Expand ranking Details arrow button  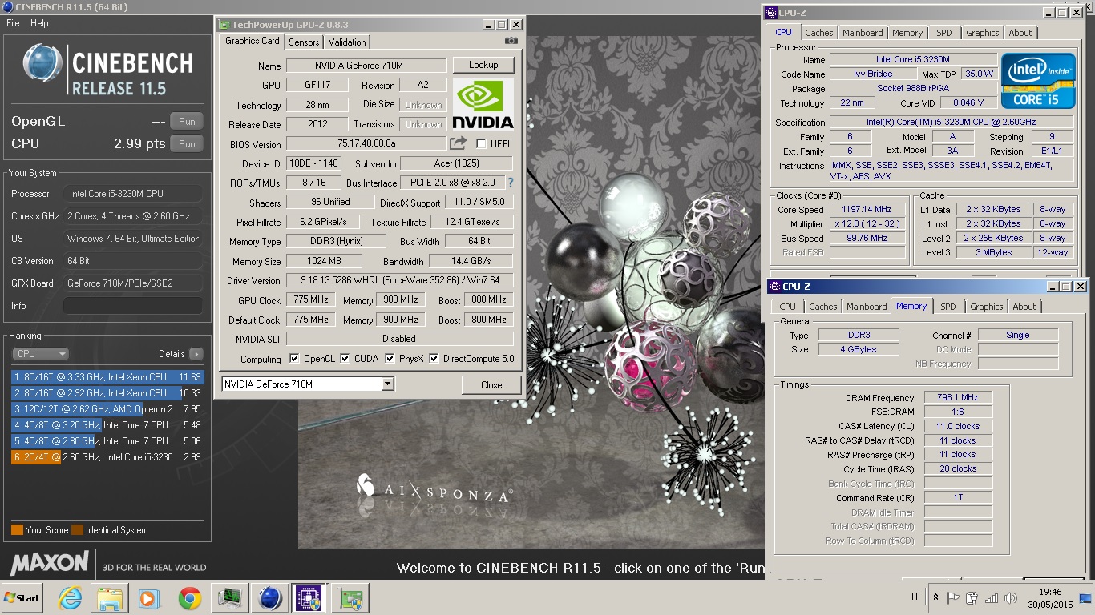click(196, 353)
